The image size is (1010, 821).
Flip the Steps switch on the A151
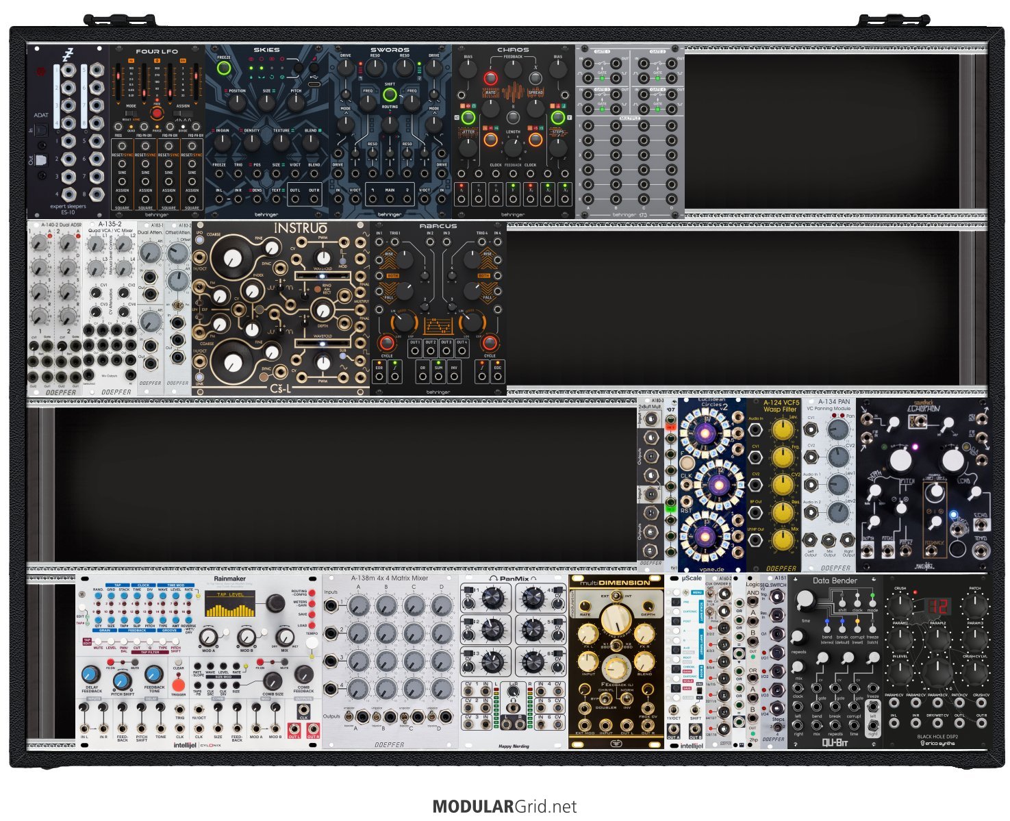778,729
